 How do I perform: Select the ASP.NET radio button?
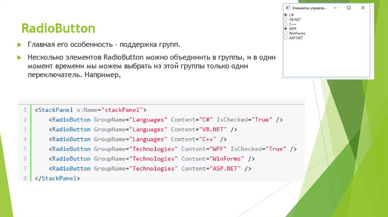coord(286,38)
